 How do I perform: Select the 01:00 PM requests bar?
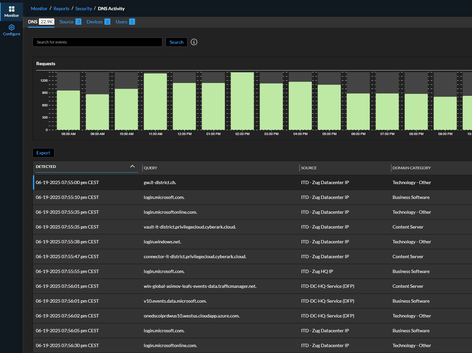pos(213,106)
